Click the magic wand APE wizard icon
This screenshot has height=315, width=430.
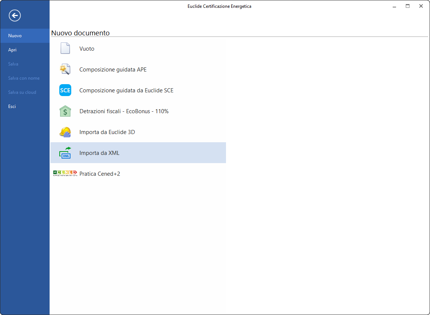[65, 69]
